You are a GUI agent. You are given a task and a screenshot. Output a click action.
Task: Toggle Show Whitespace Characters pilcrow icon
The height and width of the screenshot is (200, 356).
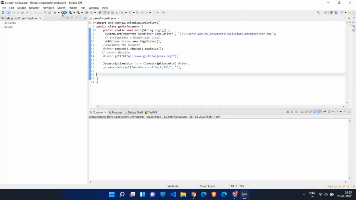pyautogui.click(x=117, y=12)
